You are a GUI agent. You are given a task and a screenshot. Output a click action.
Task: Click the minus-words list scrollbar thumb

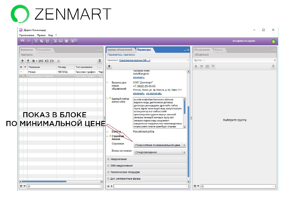pyautogui.click(x=184, y=107)
